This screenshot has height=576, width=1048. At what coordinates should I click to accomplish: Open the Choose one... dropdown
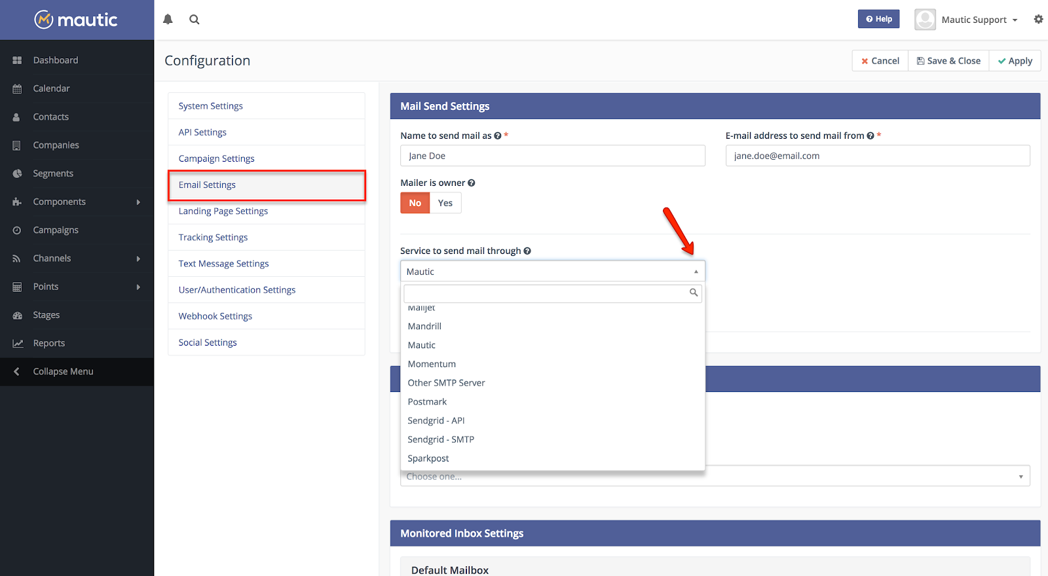(x=715, y=476)
